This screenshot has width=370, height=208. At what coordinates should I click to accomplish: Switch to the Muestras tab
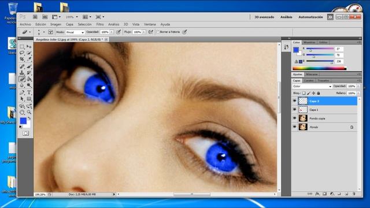click(309, 42)
